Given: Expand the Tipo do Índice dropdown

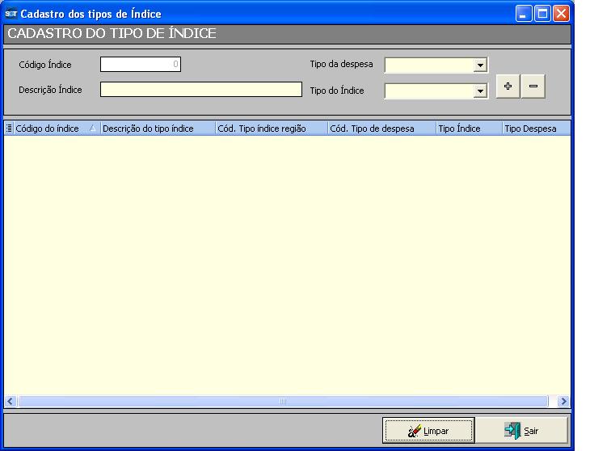Looking at the screenshot, I should coord(480,91).
